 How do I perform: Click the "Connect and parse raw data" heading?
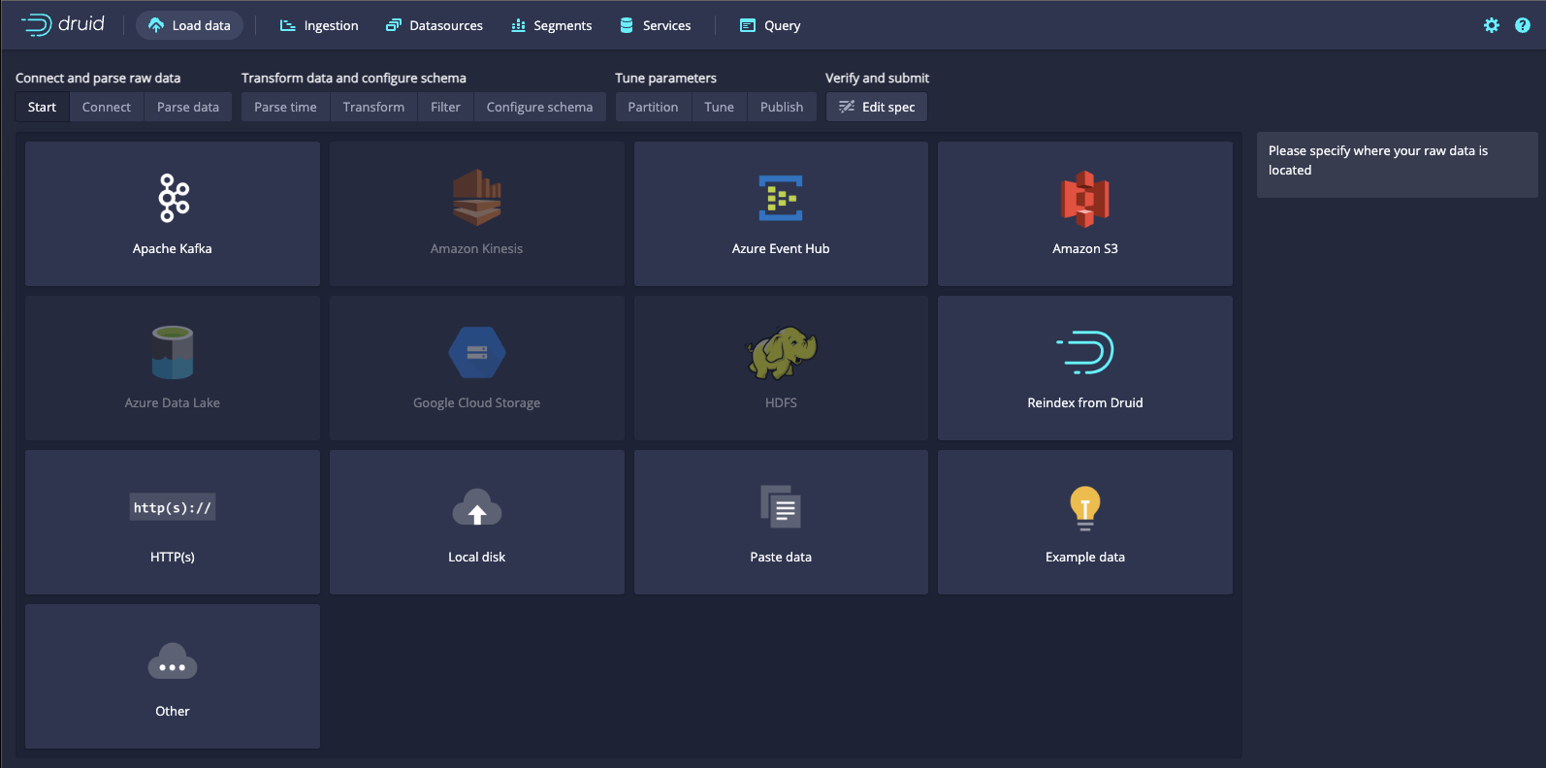[98, 78]
